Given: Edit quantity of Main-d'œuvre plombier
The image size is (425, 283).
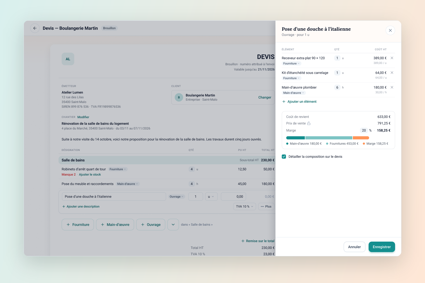Looking at the screenshot, I should pos(337,88).
